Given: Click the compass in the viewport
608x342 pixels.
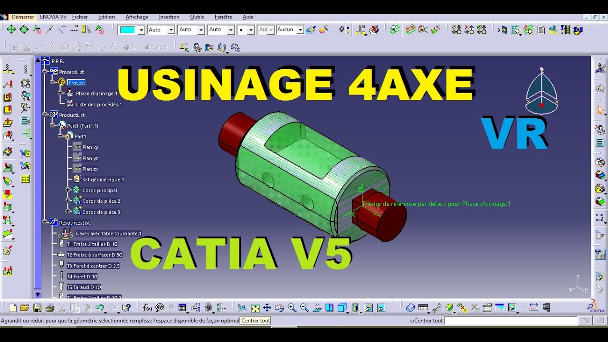Looking at the screenshot, I should pyautogui.click(x=542, y=92).
